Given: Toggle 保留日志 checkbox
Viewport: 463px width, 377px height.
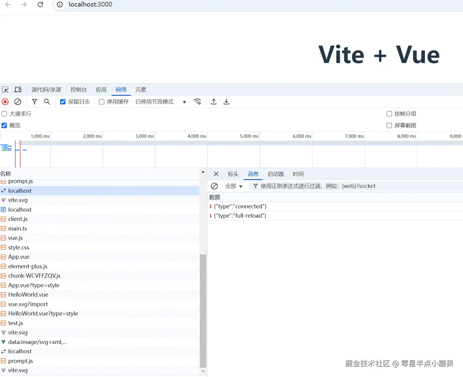Looking at the screenshot, I should click(63, 102).
